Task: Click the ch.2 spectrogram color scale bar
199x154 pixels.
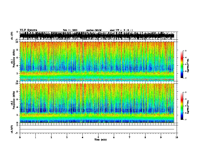Action: 182,106
